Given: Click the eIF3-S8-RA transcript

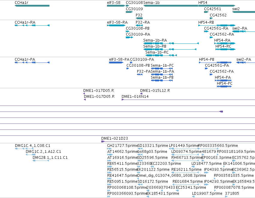Looking at the screenshot, I should [116, 25].
